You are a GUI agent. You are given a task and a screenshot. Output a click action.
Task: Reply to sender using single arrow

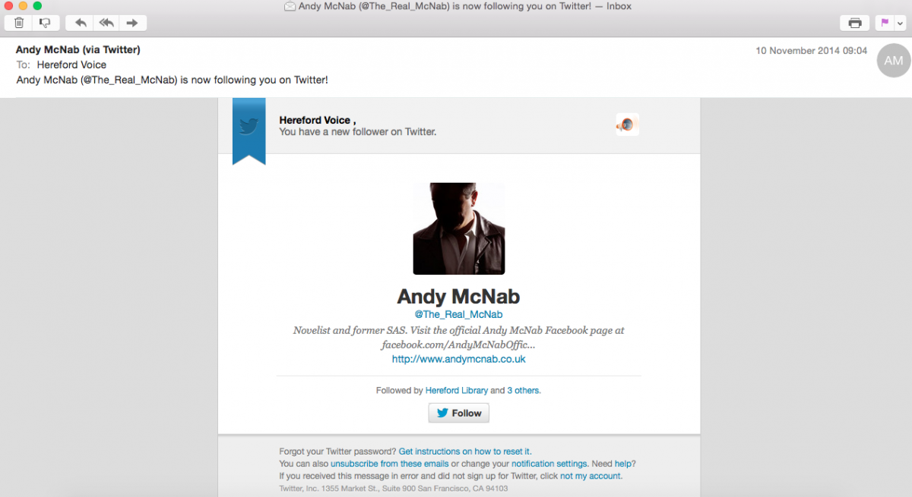pos(80,23)
